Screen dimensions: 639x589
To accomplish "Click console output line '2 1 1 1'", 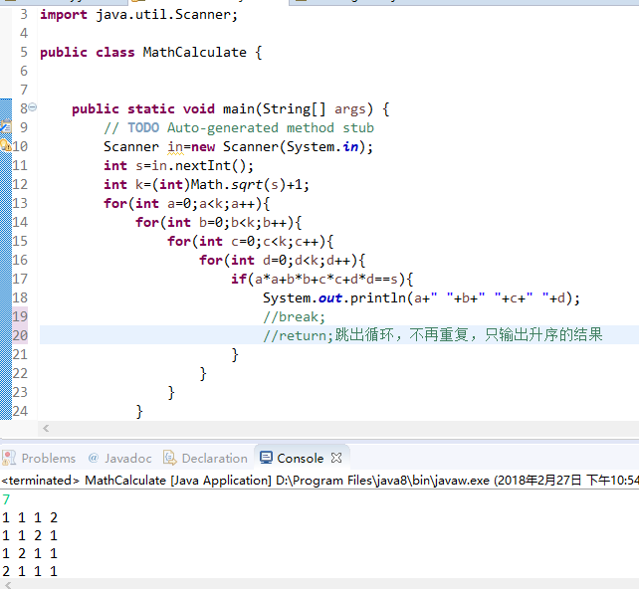I will pyautogui.click(x=30, y=571).
